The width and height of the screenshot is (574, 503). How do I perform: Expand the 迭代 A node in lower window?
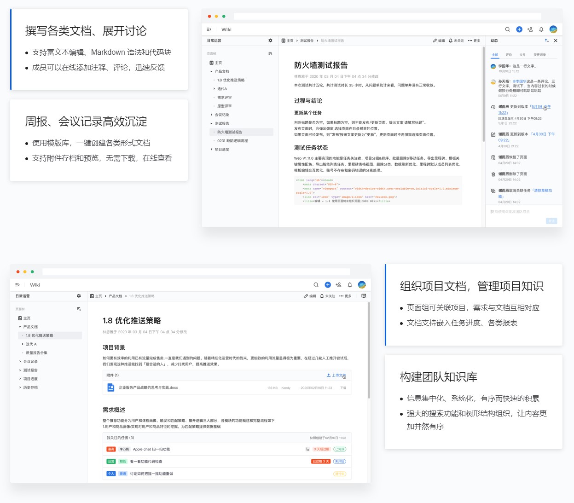click(23, 344)
